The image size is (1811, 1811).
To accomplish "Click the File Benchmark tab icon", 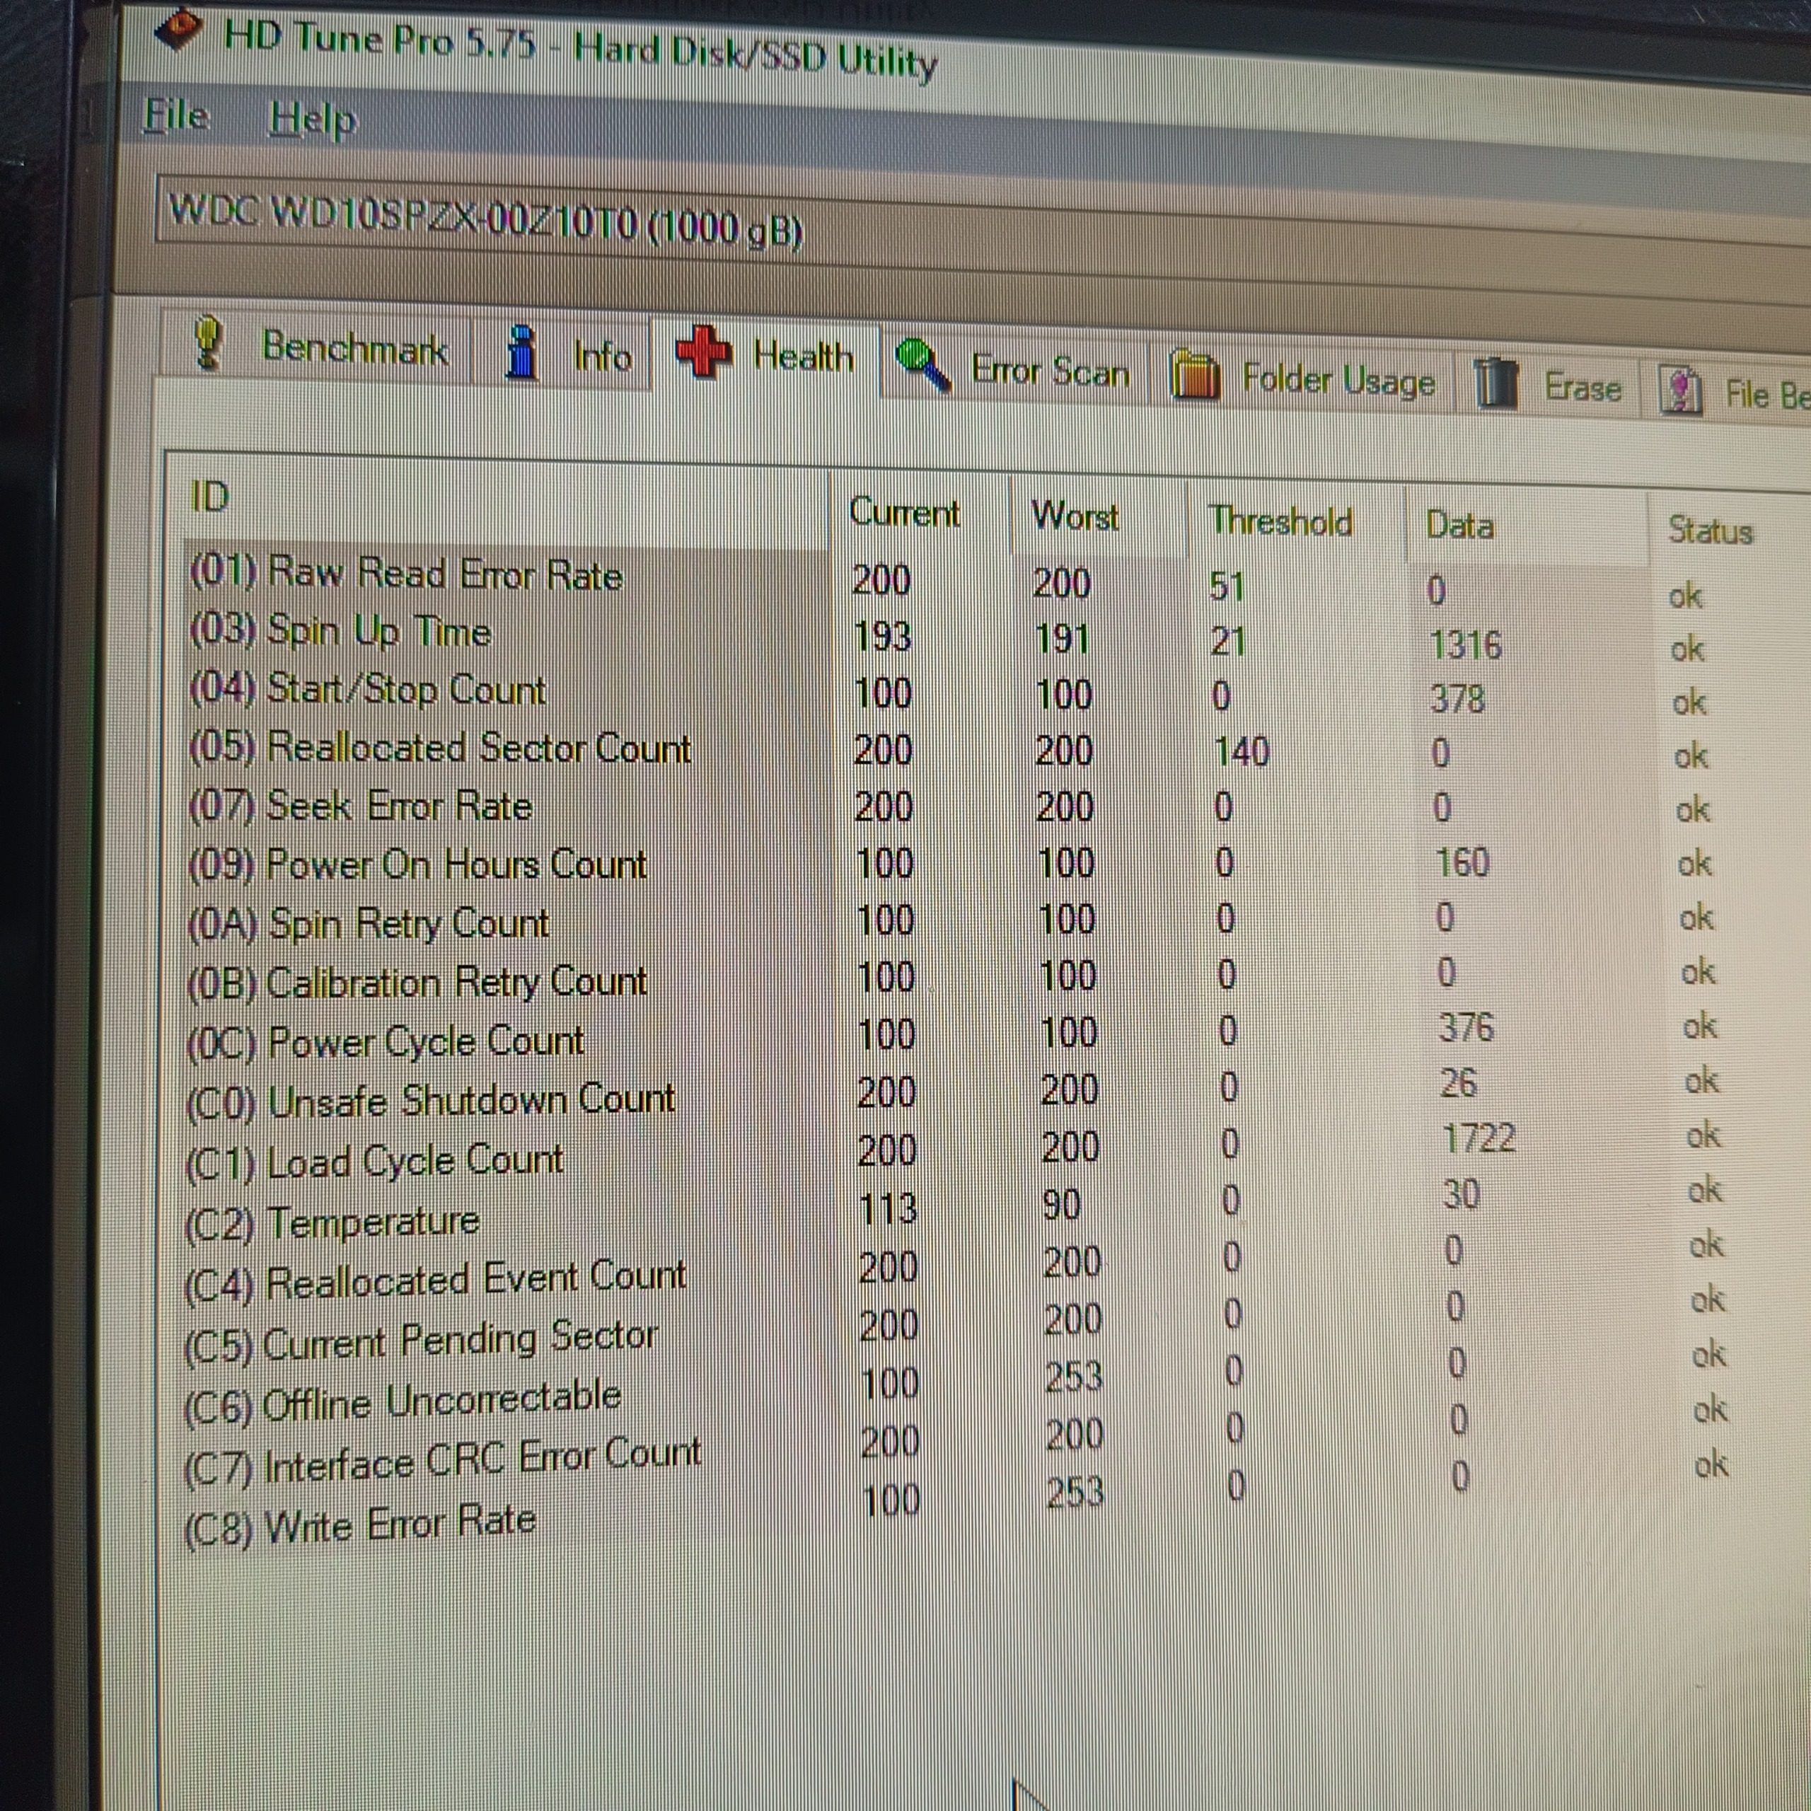I will (1681, 390).
